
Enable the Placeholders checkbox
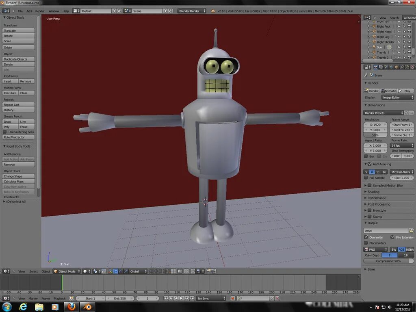366,243
